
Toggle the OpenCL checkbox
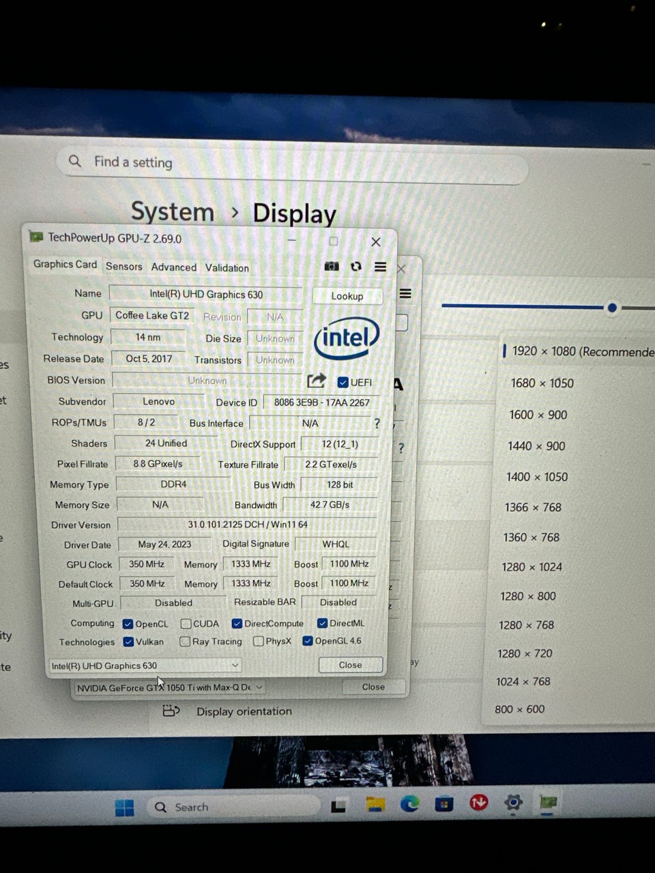[128, 624]
